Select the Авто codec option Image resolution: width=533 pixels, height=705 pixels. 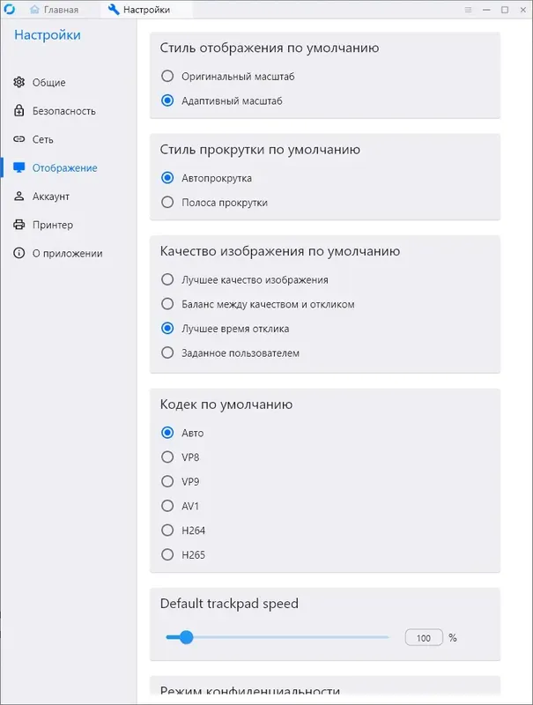tap(167, 433)
